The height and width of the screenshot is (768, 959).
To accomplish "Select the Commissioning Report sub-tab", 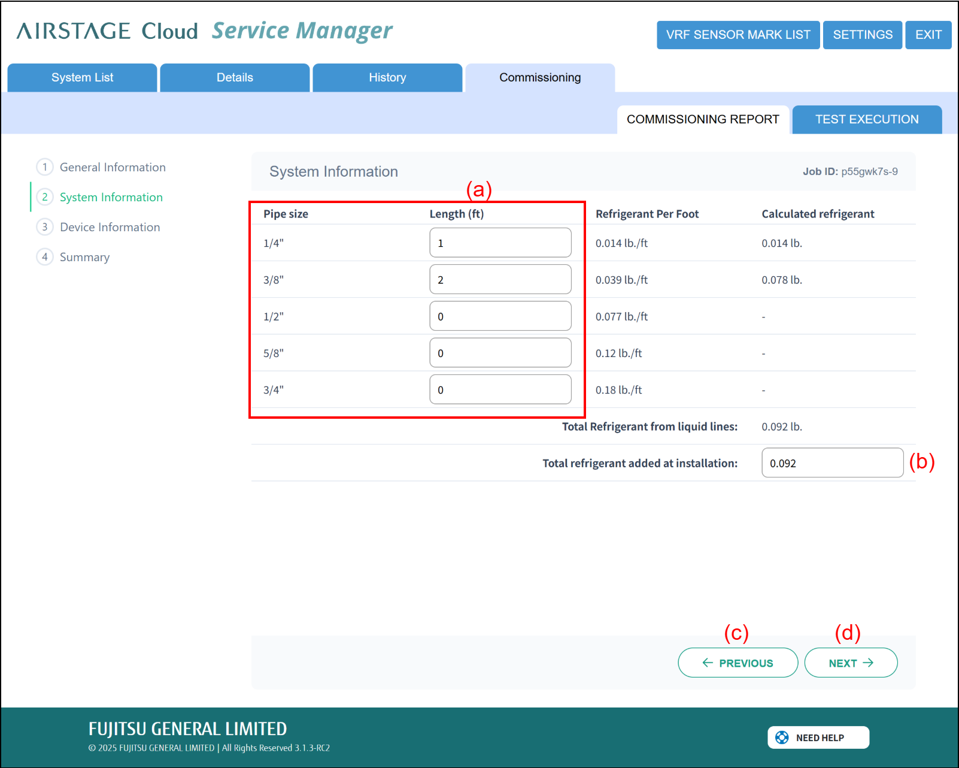I will [703, 120].
